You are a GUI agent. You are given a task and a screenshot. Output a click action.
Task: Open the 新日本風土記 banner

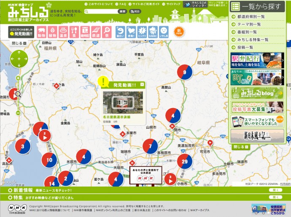coord(257,136)
